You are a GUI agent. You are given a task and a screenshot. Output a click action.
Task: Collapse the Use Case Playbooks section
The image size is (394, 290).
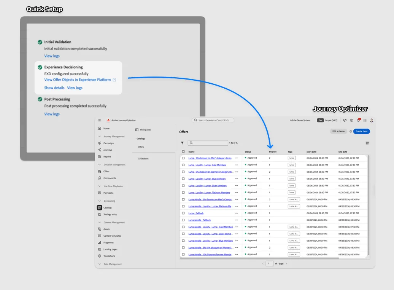(x=100, y=186)
